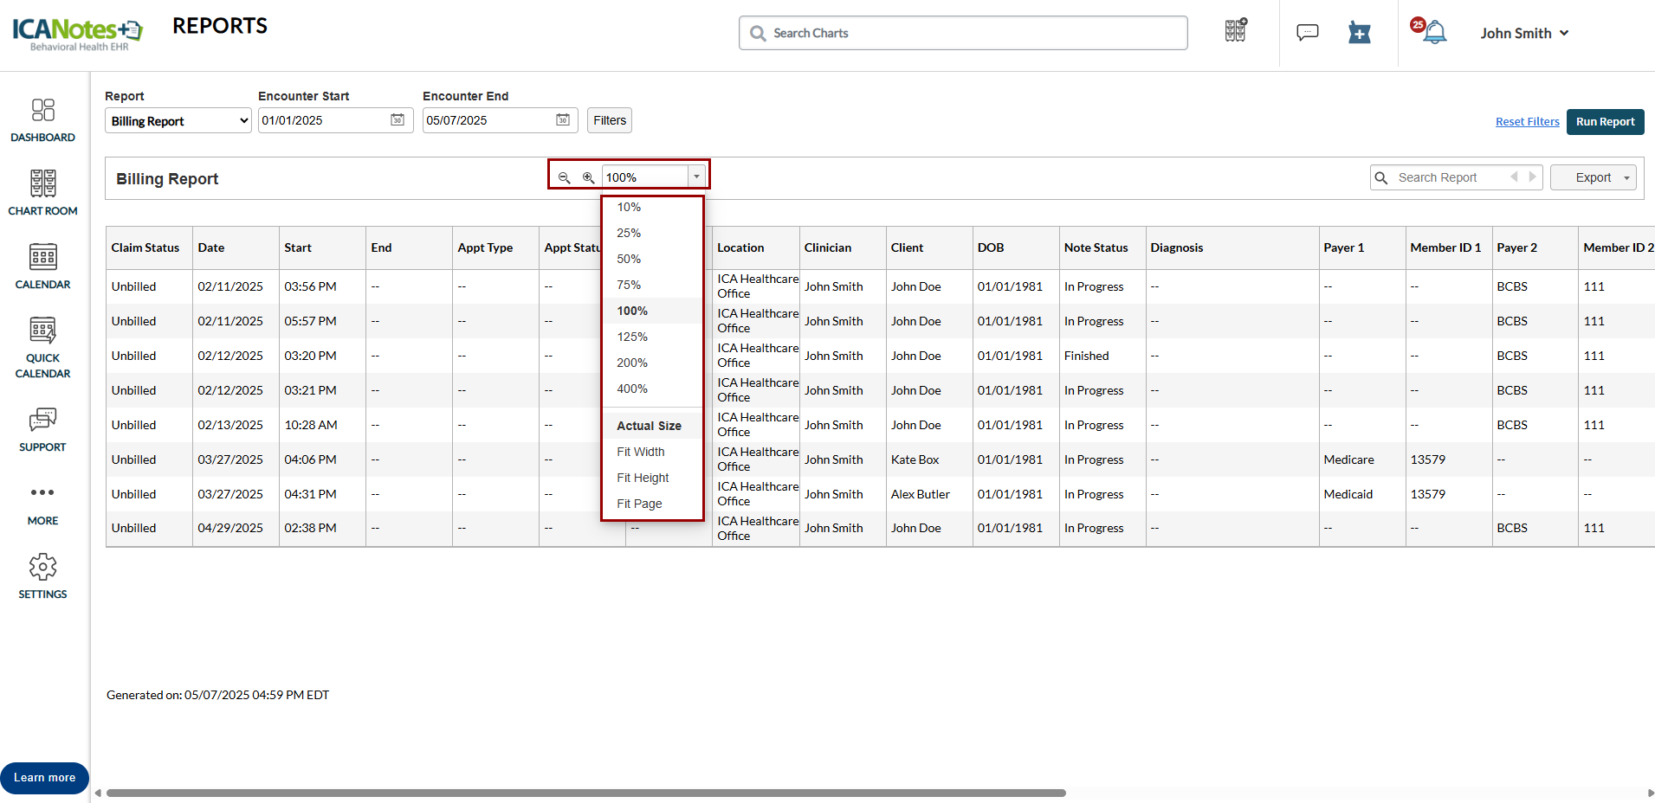Click the Run Report button

pyautogui.click(x=1605, y=122)
